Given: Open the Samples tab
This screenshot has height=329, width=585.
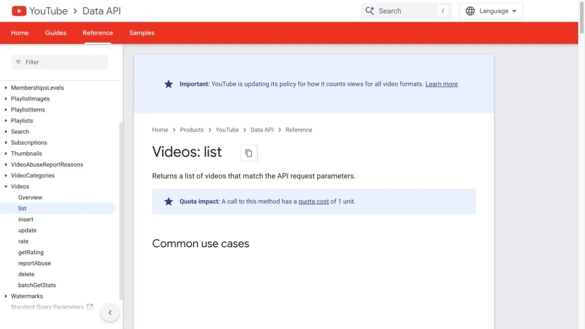Looking at the screenshot, I should click(142, 33).
